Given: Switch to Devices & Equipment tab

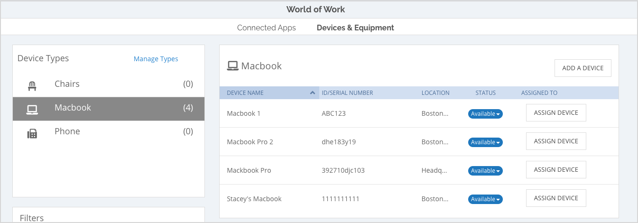Looking at the screenshot, I should pos(355,28).
